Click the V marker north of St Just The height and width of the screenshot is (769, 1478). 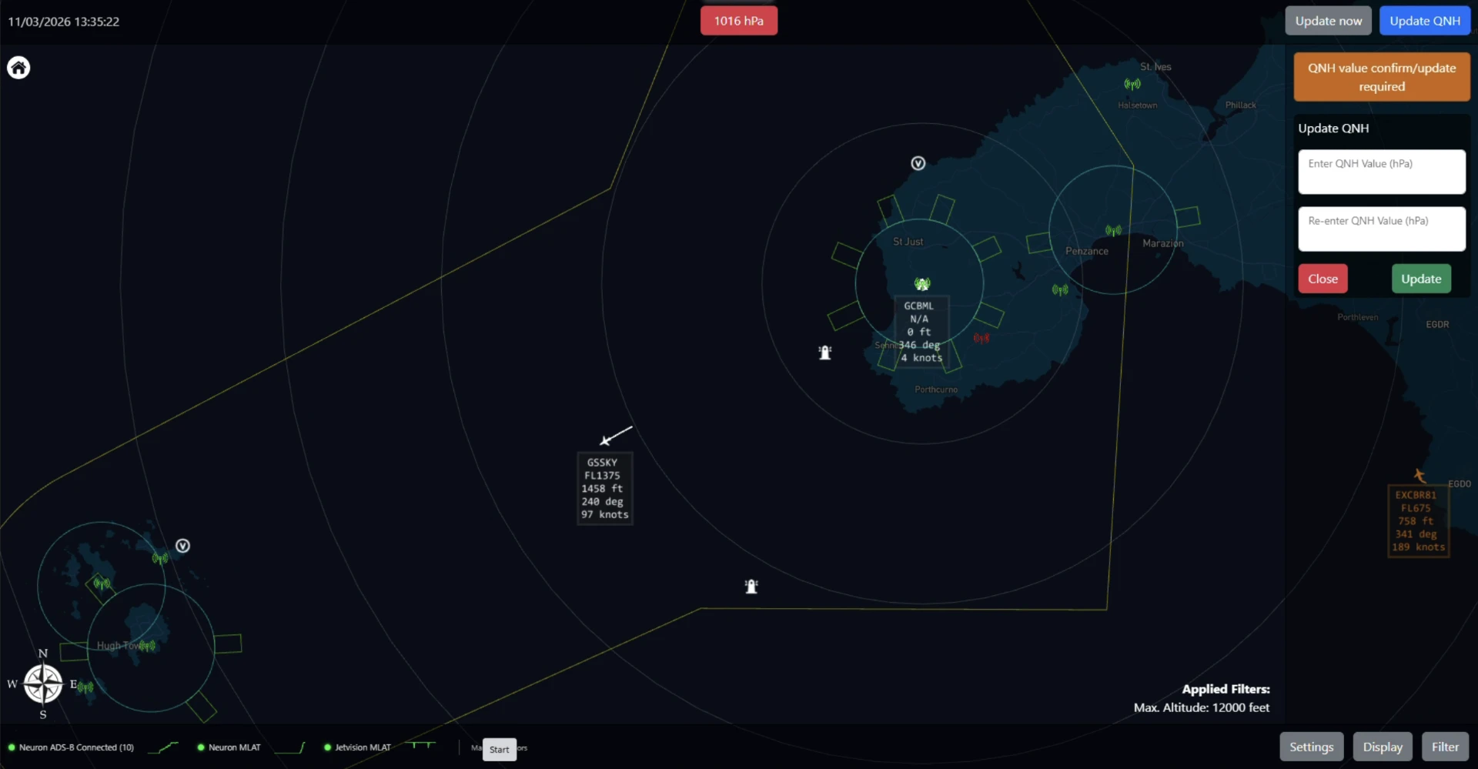point(918,163)
